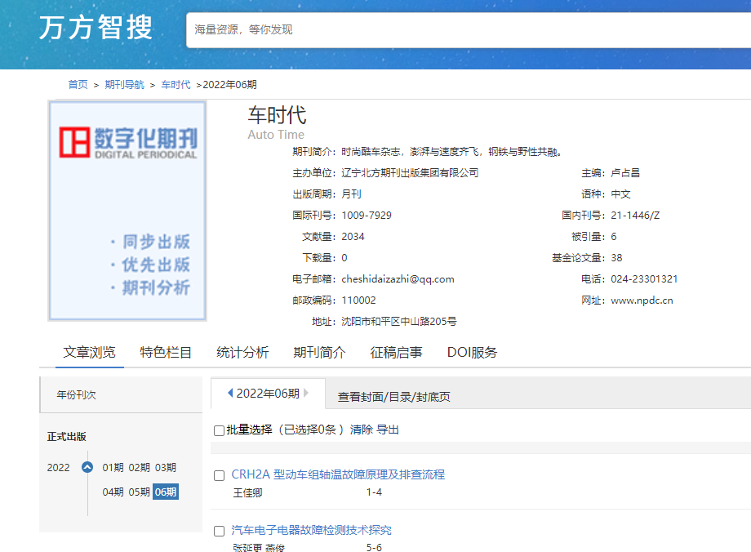
Task: Switch to the 特色栏目 tab
Action: coord(166,352)
